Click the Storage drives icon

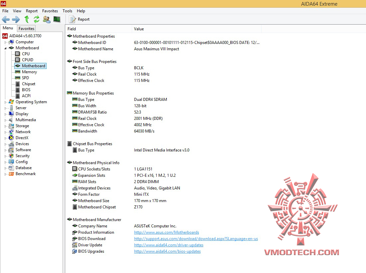(x=11, y=126)
